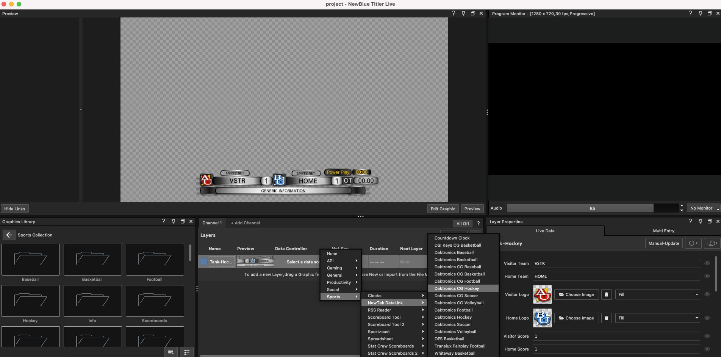The height and width of the screenshot is (357, 721).
Task: Click the Edit Graphic button
Action: point(443,209)
